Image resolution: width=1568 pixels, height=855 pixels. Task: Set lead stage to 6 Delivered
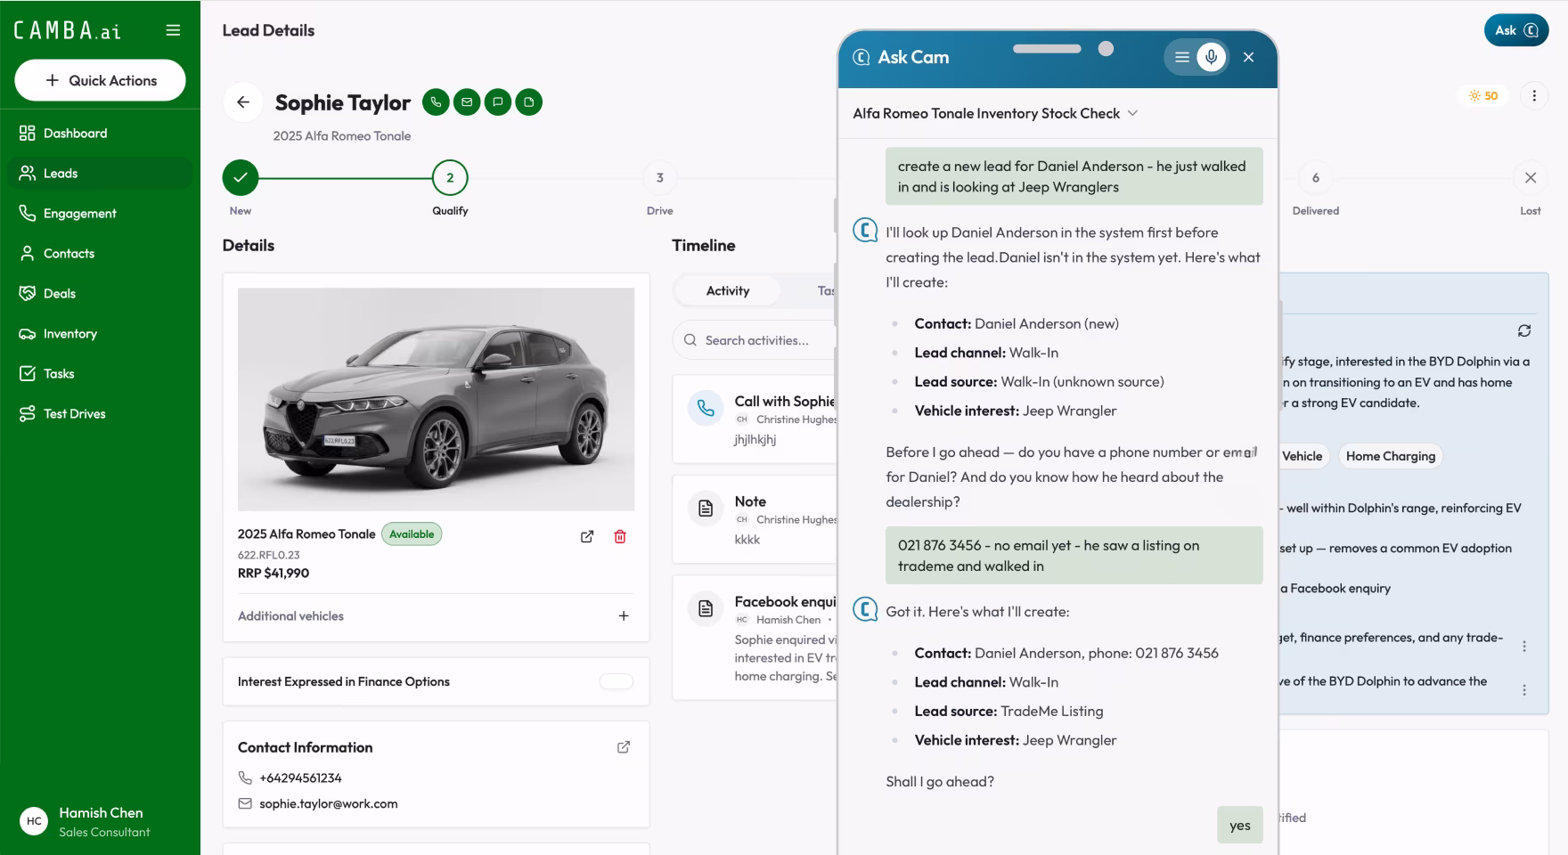(x=1315, y=177)
